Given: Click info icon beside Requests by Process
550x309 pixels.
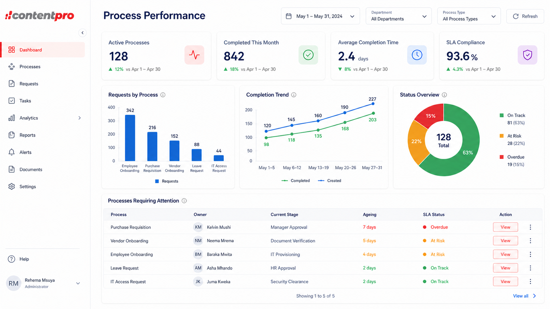Looking at the screenshot, I should (x=163, y=95).
